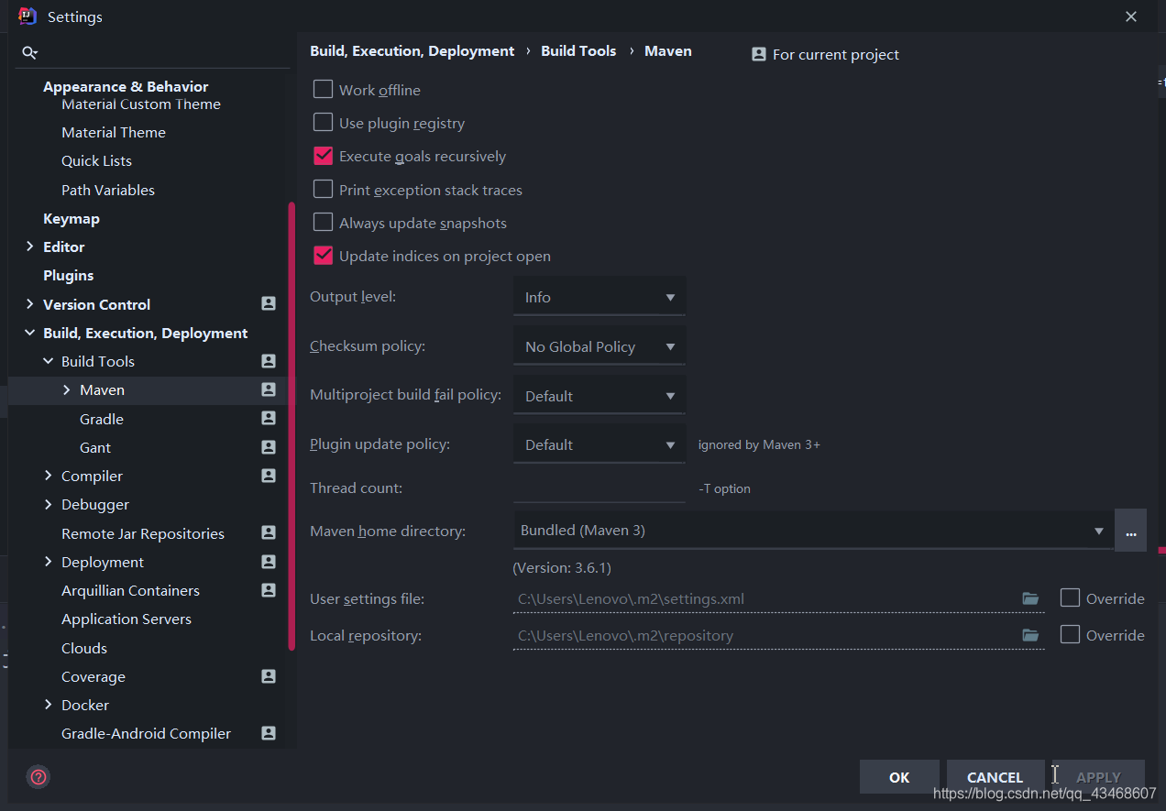Click the For current project icon
This screenshot has height=811, width=1166.
[759, 54]
